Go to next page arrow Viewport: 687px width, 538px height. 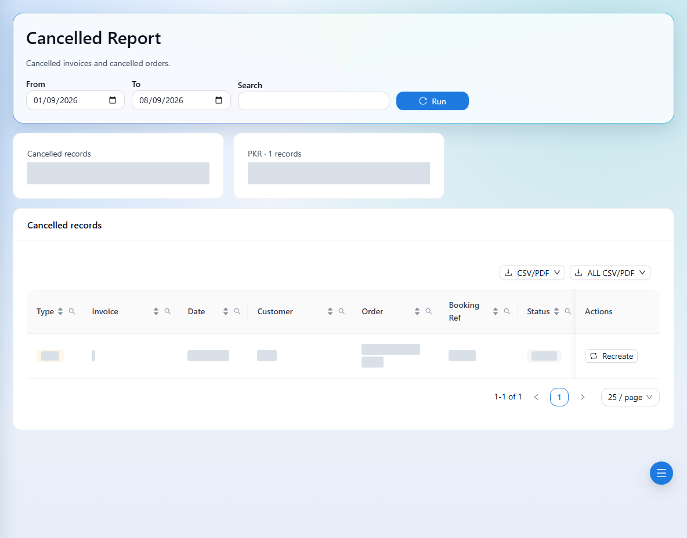tap(583, 397)
